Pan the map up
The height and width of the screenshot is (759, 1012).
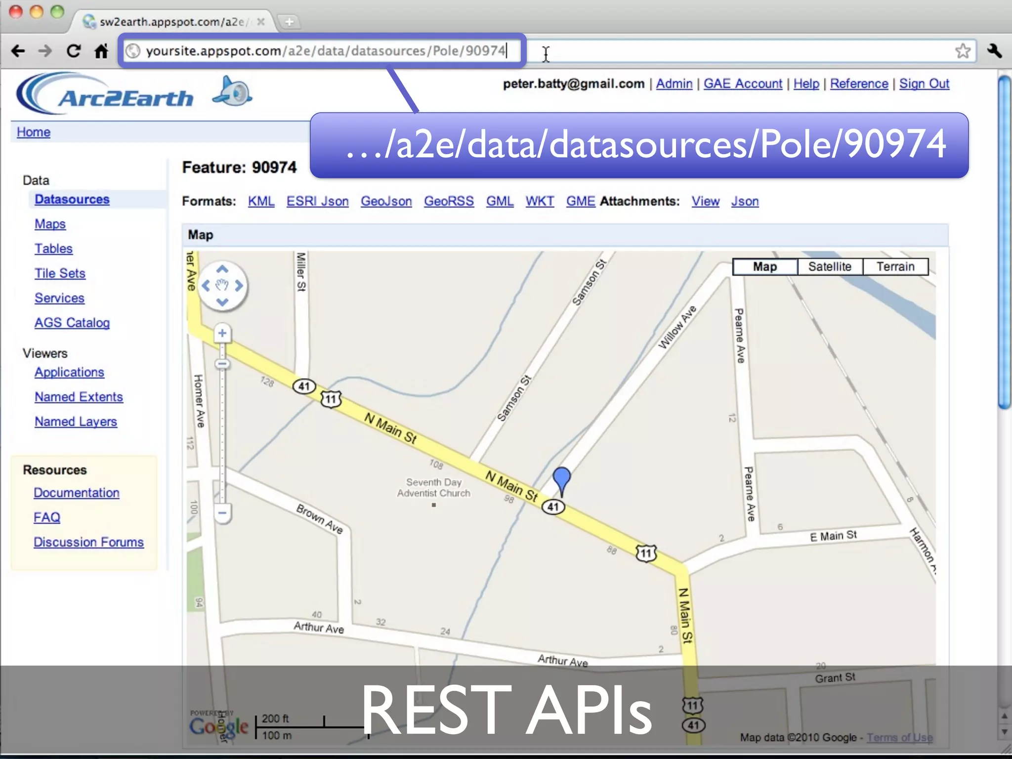pyautogui.click(x=222, y=269)
